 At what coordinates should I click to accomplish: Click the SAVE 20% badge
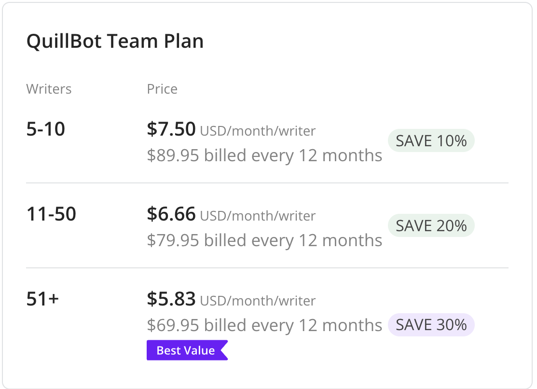click(431, 225)
